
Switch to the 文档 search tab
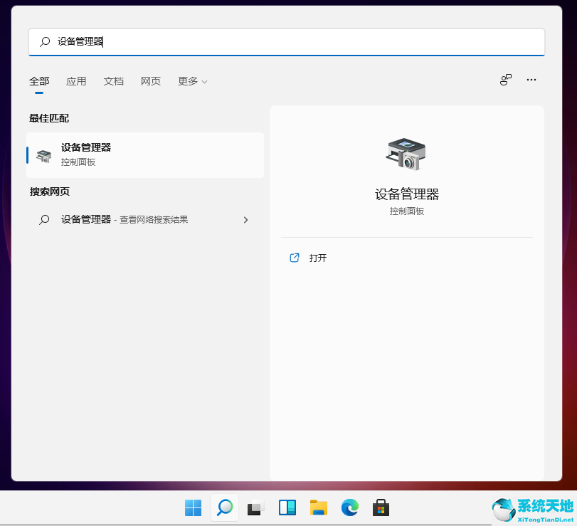pos(113,81)
